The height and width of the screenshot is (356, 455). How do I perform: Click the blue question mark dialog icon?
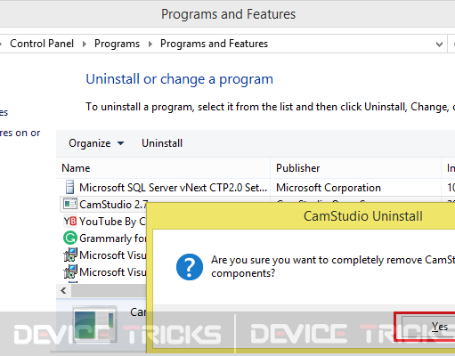(190, 267)
